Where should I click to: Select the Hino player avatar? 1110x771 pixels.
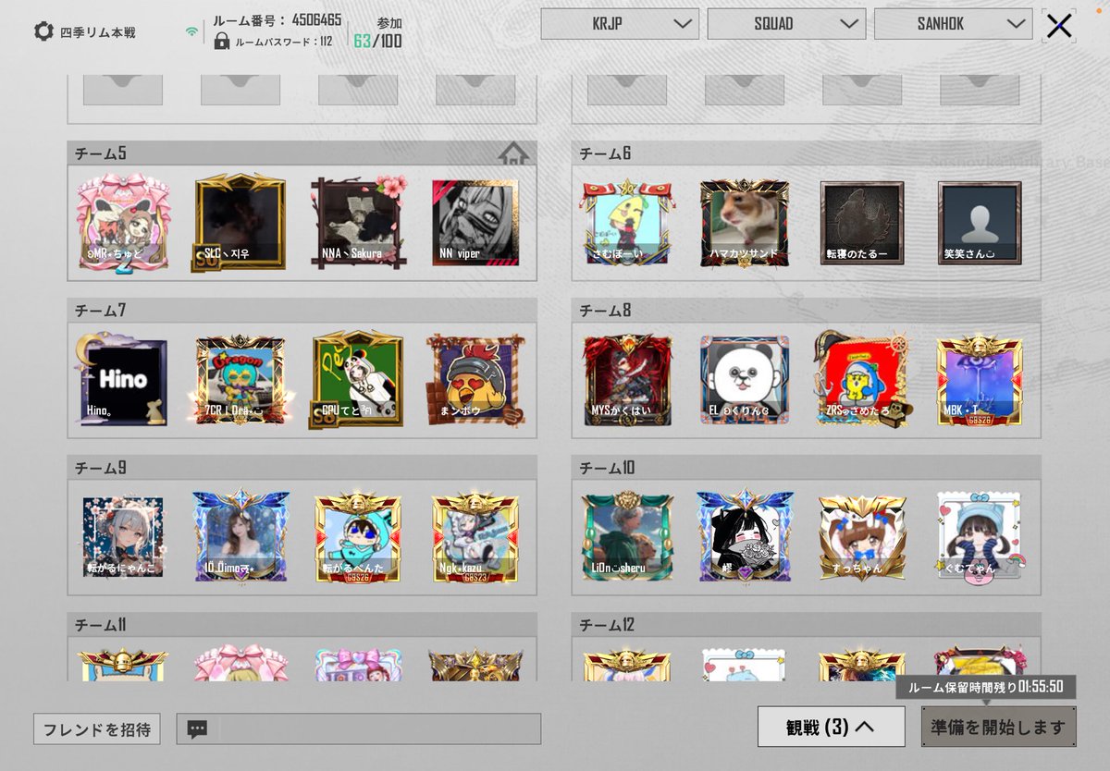(x=123, y=381)
